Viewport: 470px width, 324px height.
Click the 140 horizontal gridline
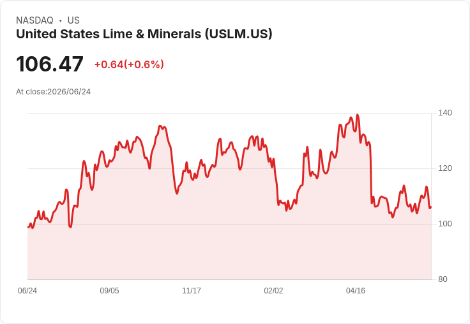pos(229,113)
